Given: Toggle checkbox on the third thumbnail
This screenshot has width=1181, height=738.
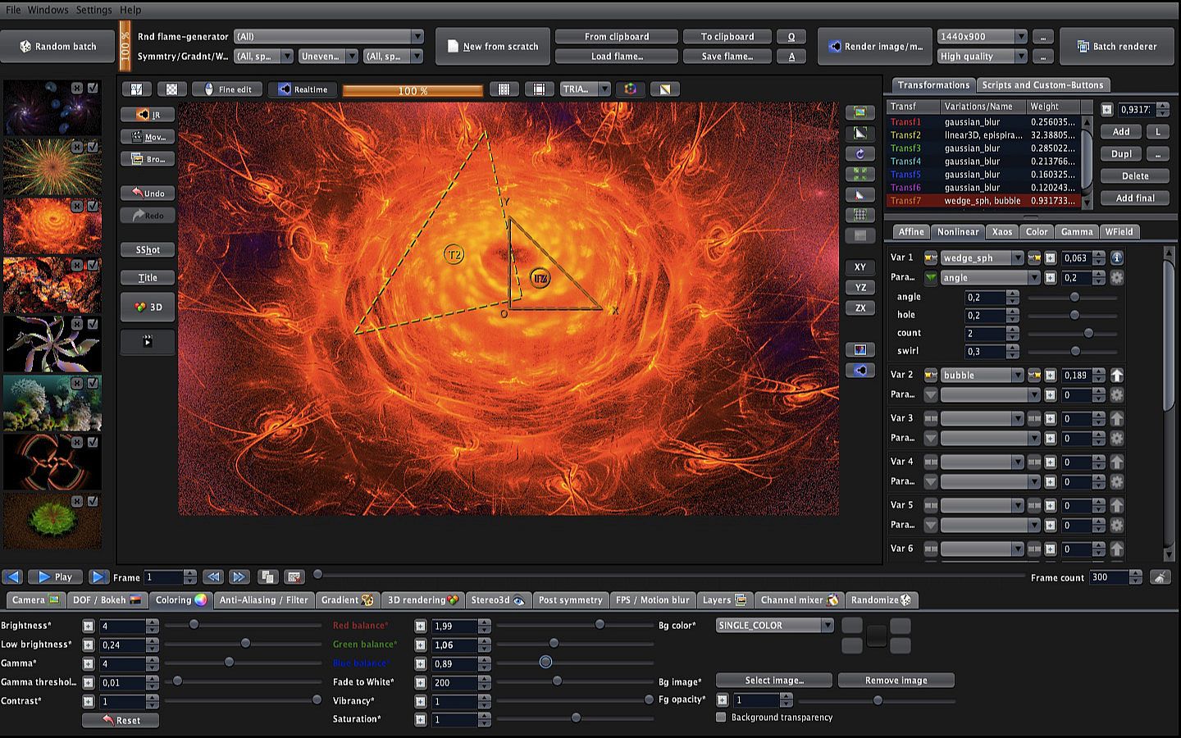Looking at the screenshot, I should pyautogui.click(x=93, y=206).
